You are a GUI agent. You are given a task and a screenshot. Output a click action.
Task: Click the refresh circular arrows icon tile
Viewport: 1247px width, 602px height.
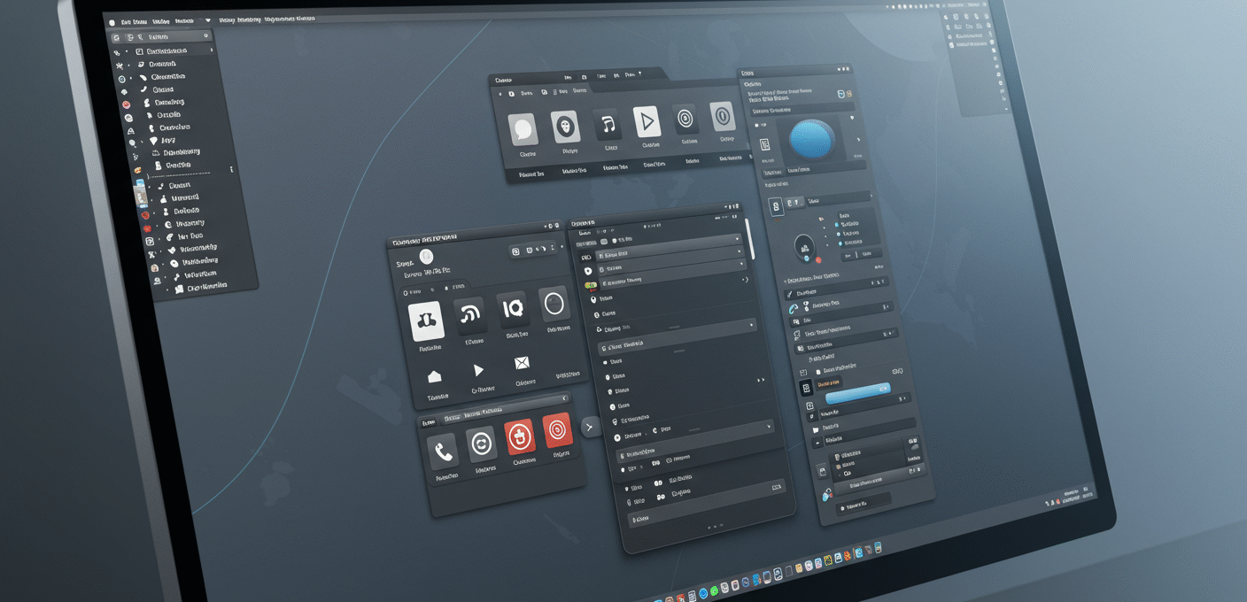pos(481,444)
